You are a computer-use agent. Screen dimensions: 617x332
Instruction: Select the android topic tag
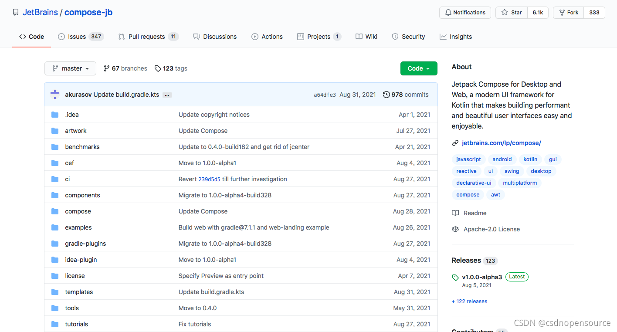pyautogui.click(x=502, y=159)
